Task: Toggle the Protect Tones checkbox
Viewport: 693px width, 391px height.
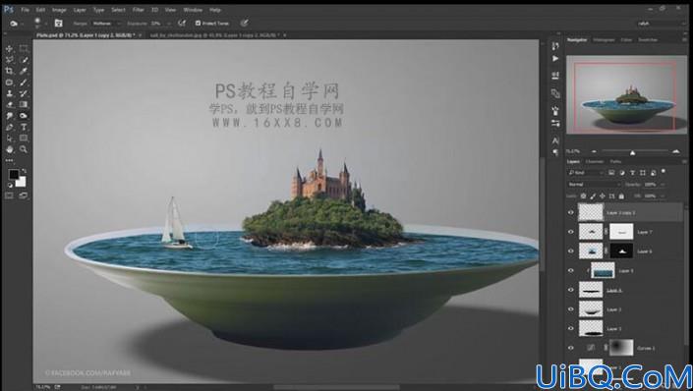Action: coord(198,23)
